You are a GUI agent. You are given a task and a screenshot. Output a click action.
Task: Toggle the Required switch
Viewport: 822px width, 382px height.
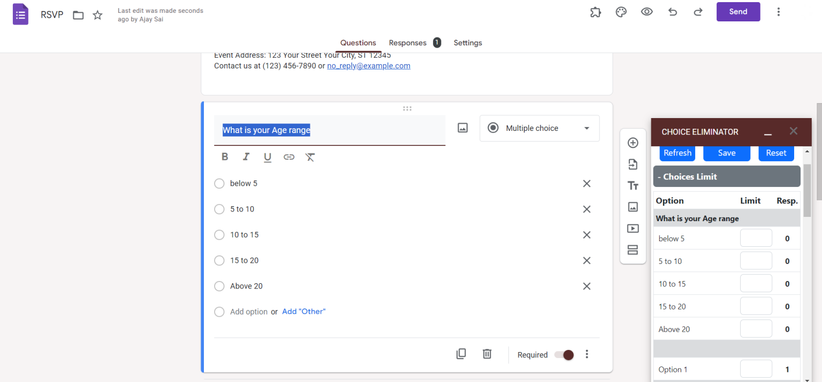564,355
